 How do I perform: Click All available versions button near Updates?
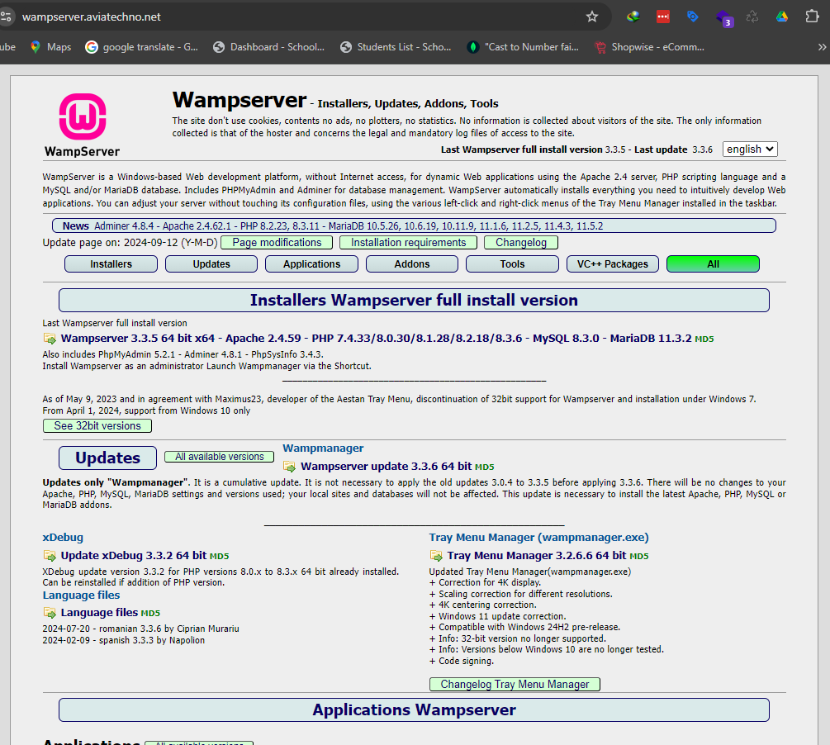click(x=219, y=457)
